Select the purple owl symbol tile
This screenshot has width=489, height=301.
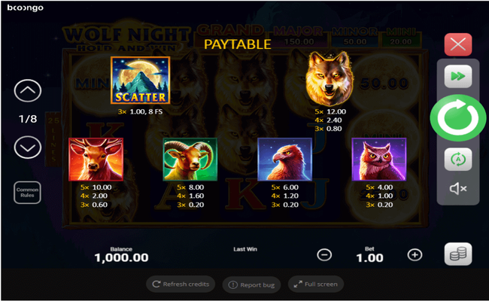(x=379, y=160)
